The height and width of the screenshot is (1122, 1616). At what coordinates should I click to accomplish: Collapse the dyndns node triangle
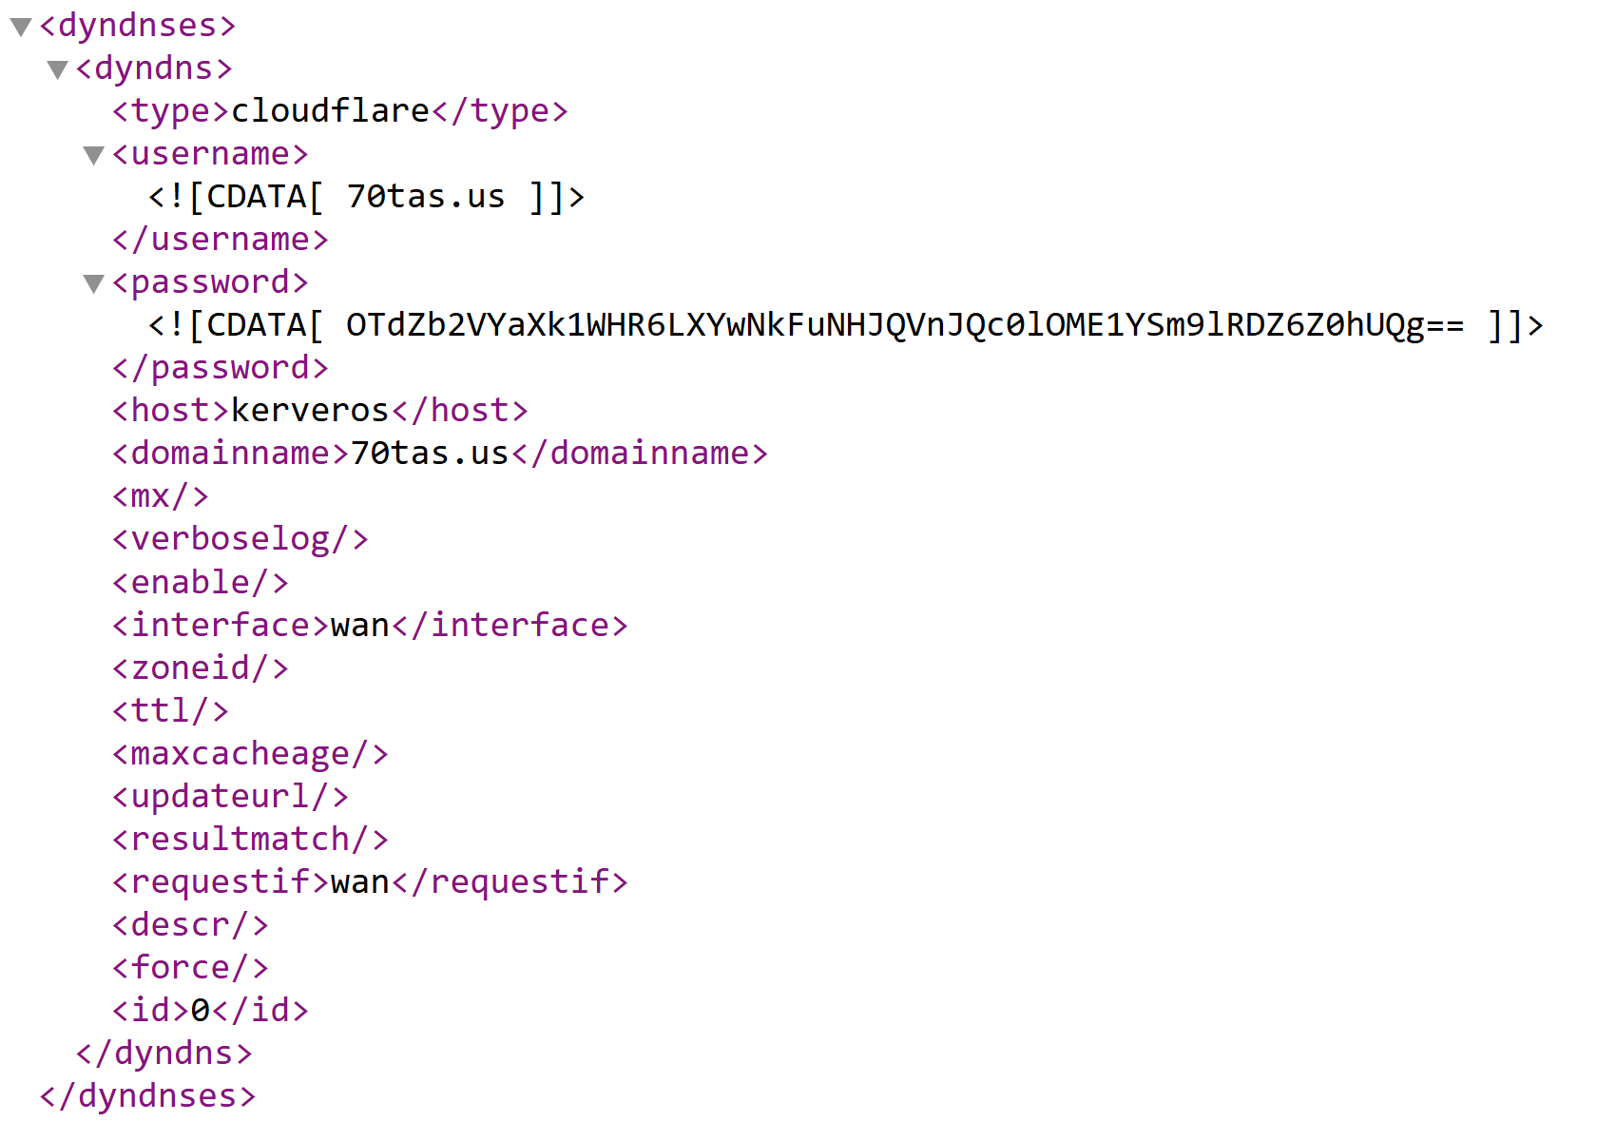click(58, 69)
